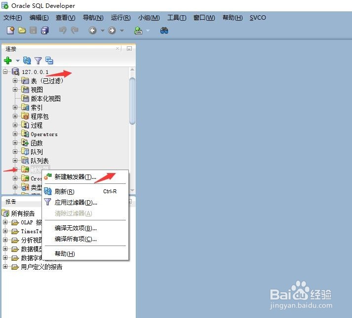The width and height of the screenshot is (352, 318).
Task: Open the 小组(M) menu
Action: (149, 17)
